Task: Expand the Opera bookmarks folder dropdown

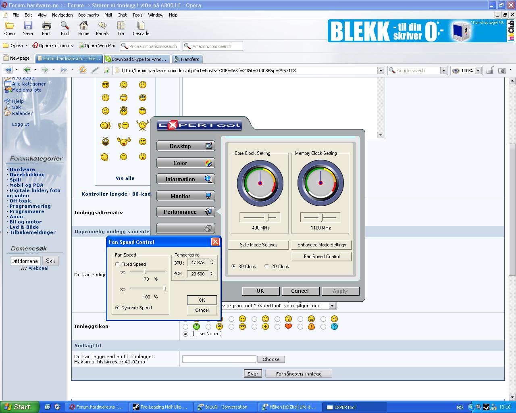Action: pyautogui.click(x=27, y=46)
